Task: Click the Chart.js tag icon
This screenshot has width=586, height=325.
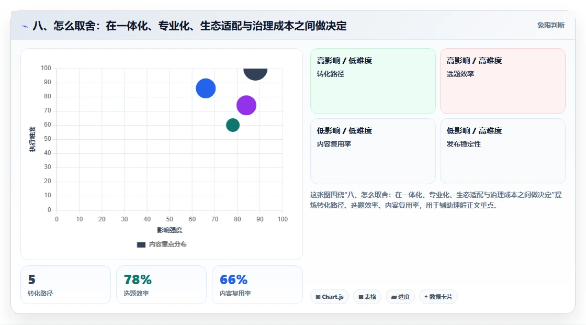Action: pyautogui.click(x=318, y=297)
